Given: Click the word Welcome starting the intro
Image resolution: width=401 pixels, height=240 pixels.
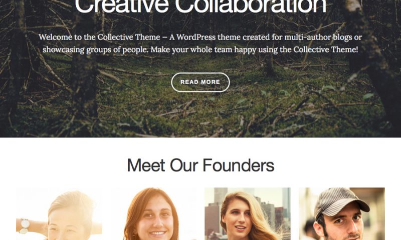Looking at the screenshot, I should [56, 37].
